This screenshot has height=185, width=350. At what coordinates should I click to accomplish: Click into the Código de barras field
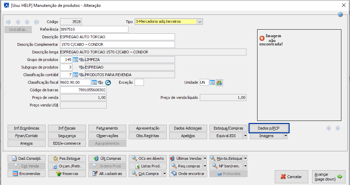83,90
